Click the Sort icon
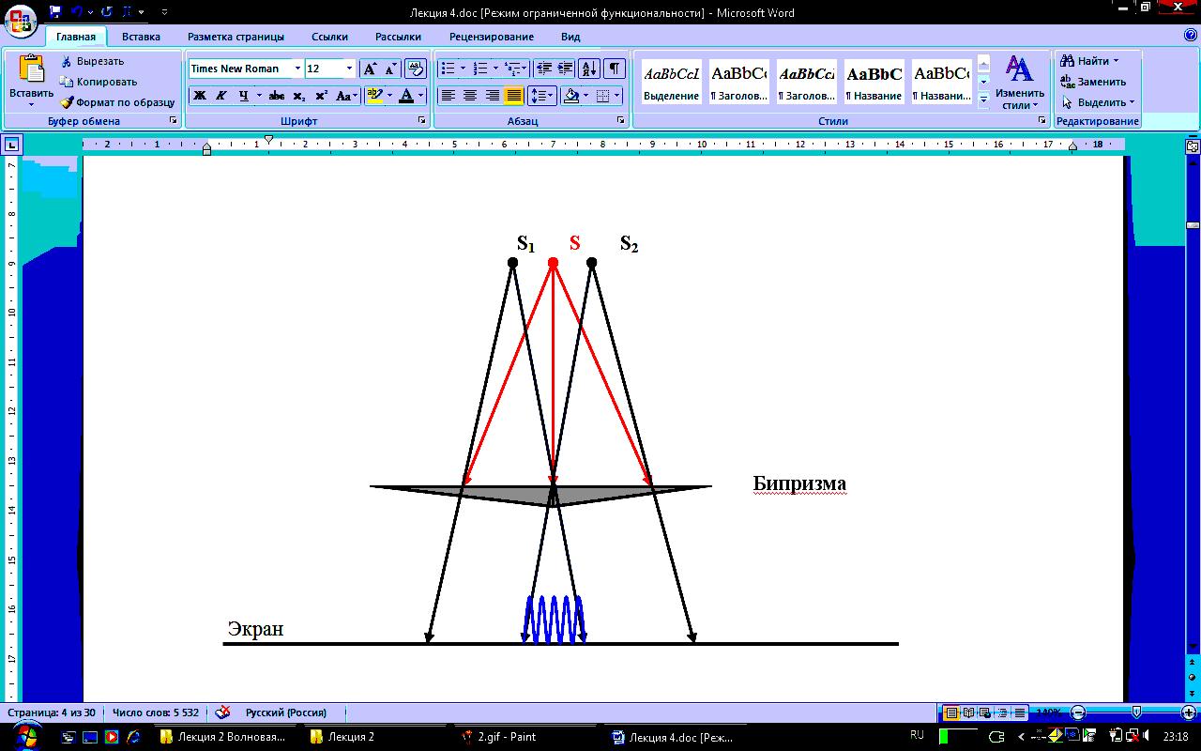Screen dimensions: 1201x751 [x=589, y=69]
